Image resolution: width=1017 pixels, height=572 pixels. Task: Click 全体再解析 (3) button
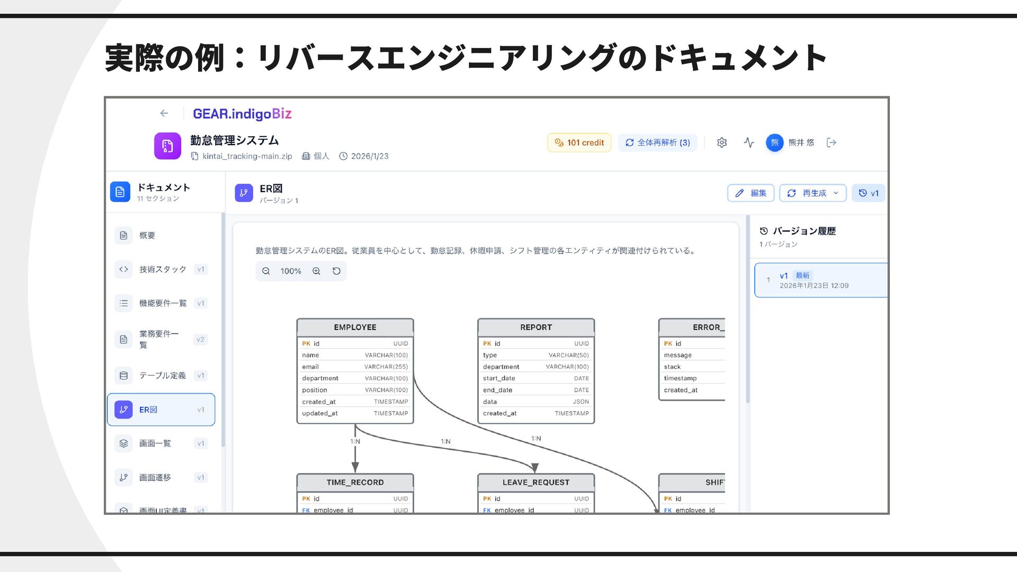(657, 142)
